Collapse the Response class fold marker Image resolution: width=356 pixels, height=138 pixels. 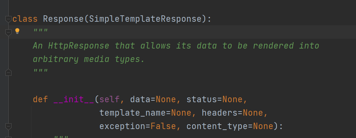tap(8, 19)
